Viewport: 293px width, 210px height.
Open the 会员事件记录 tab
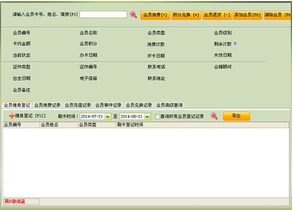[108, 105]
